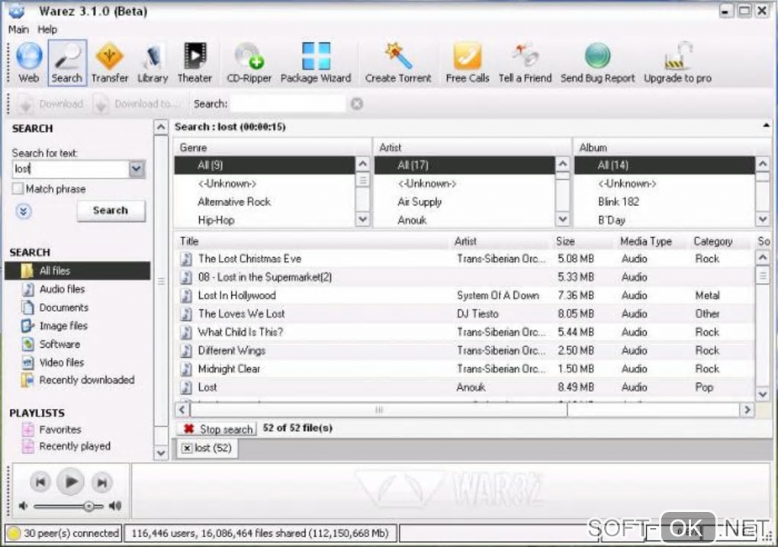Screen dimensions: 778x547
Task: Open the Theater view
Action: pos(194,63)
